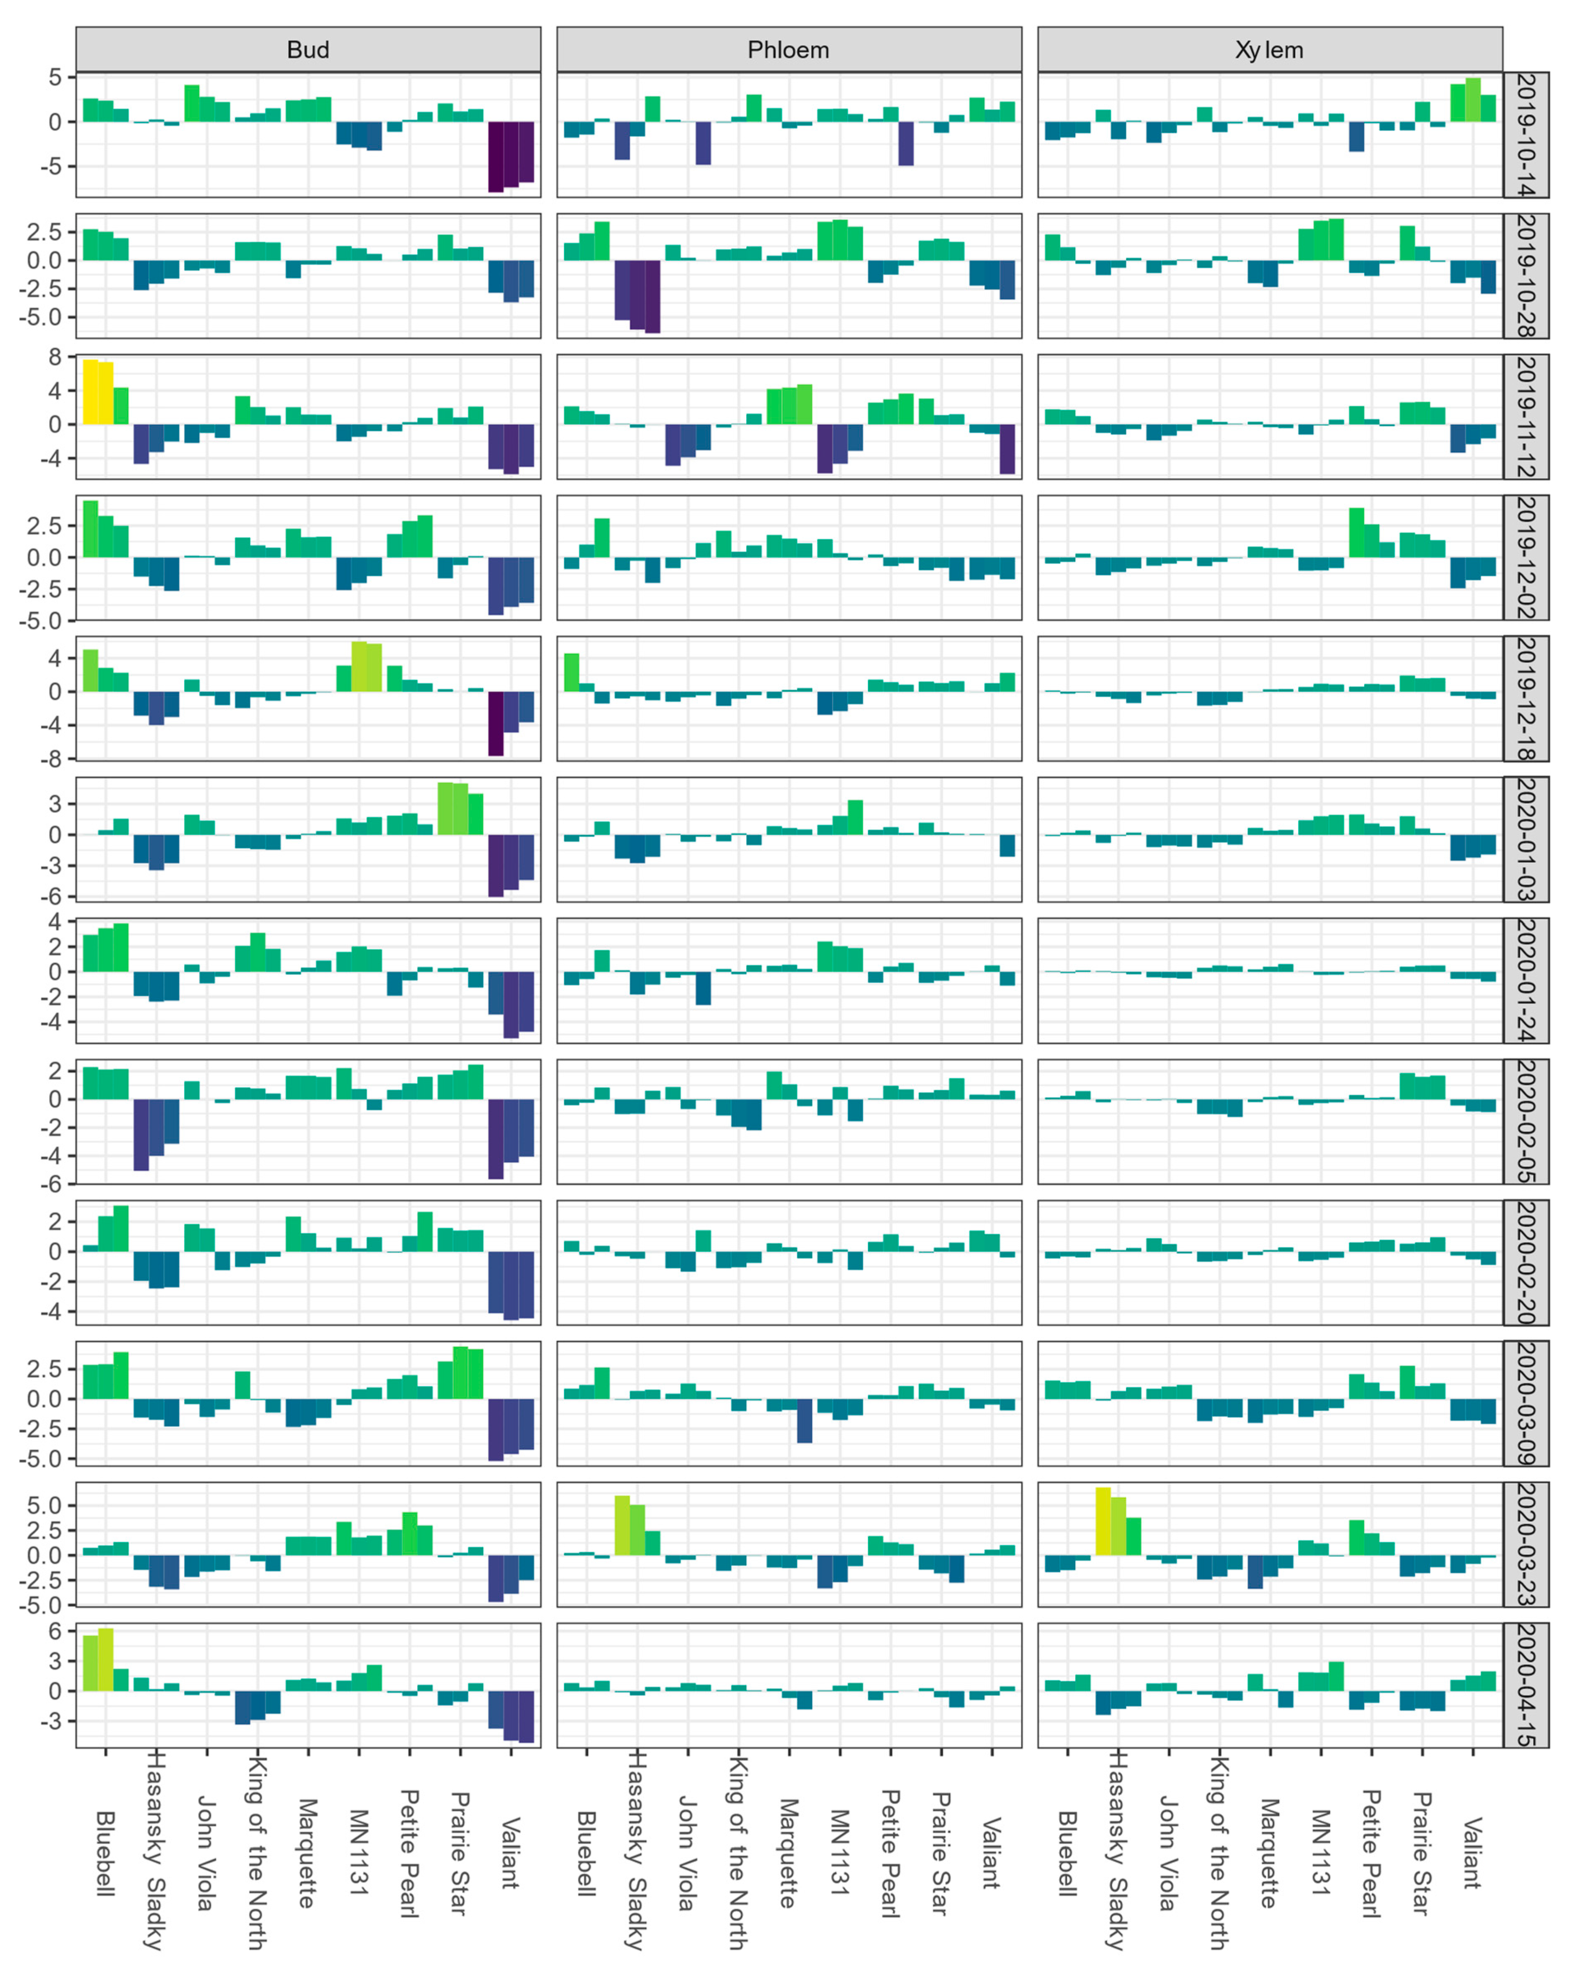Click the Bud column header strip

coord(308,50)
